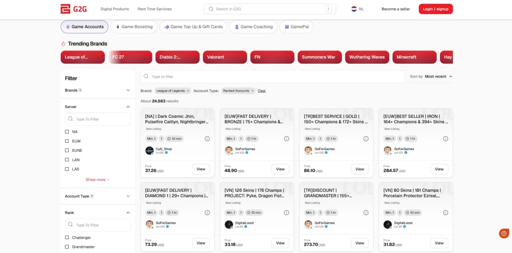
Task: Click info icon on Dark Cosmic Jhin listing
Action: pos(207,139)
